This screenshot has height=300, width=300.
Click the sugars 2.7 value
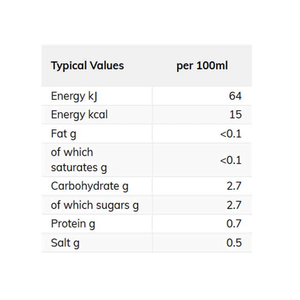(x=234, y=205)
